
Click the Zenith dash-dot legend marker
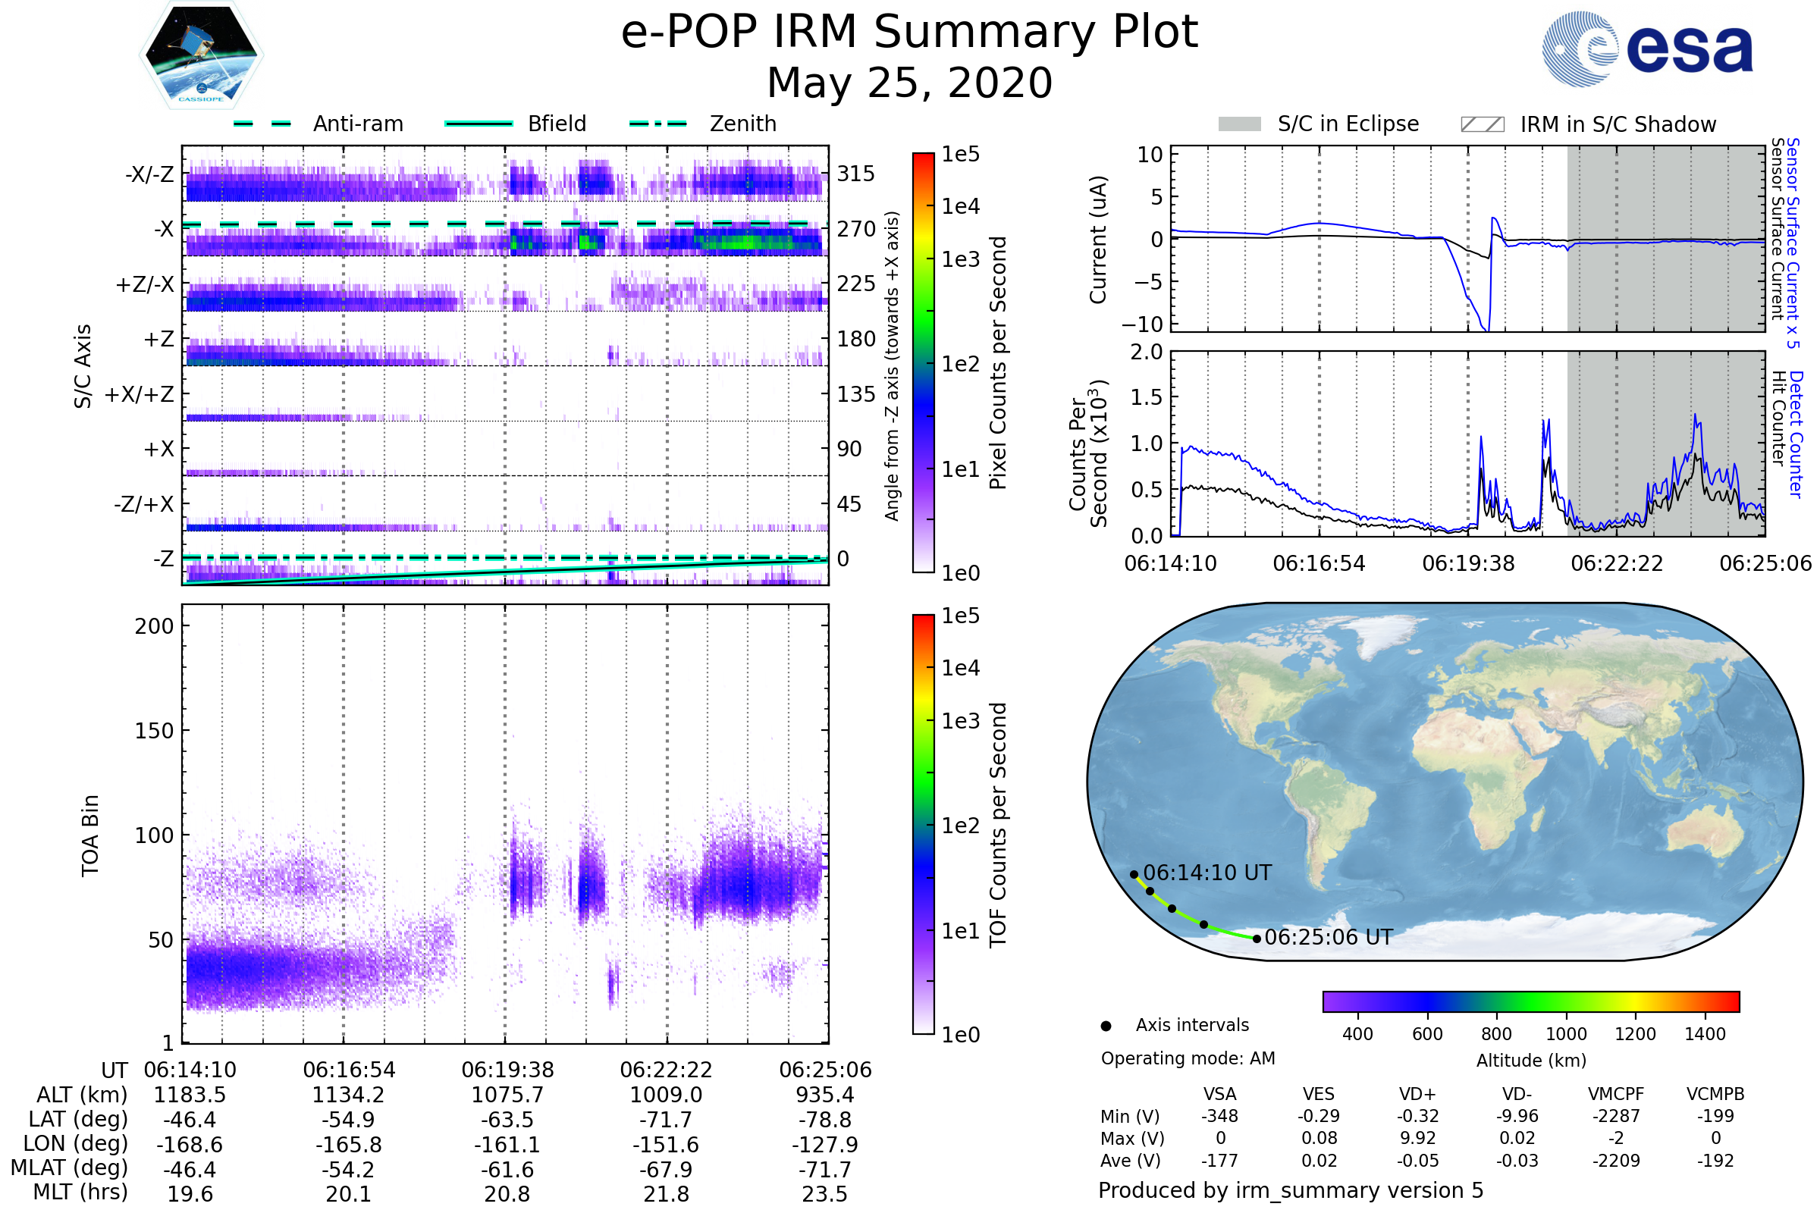click(x=657, y=124)
